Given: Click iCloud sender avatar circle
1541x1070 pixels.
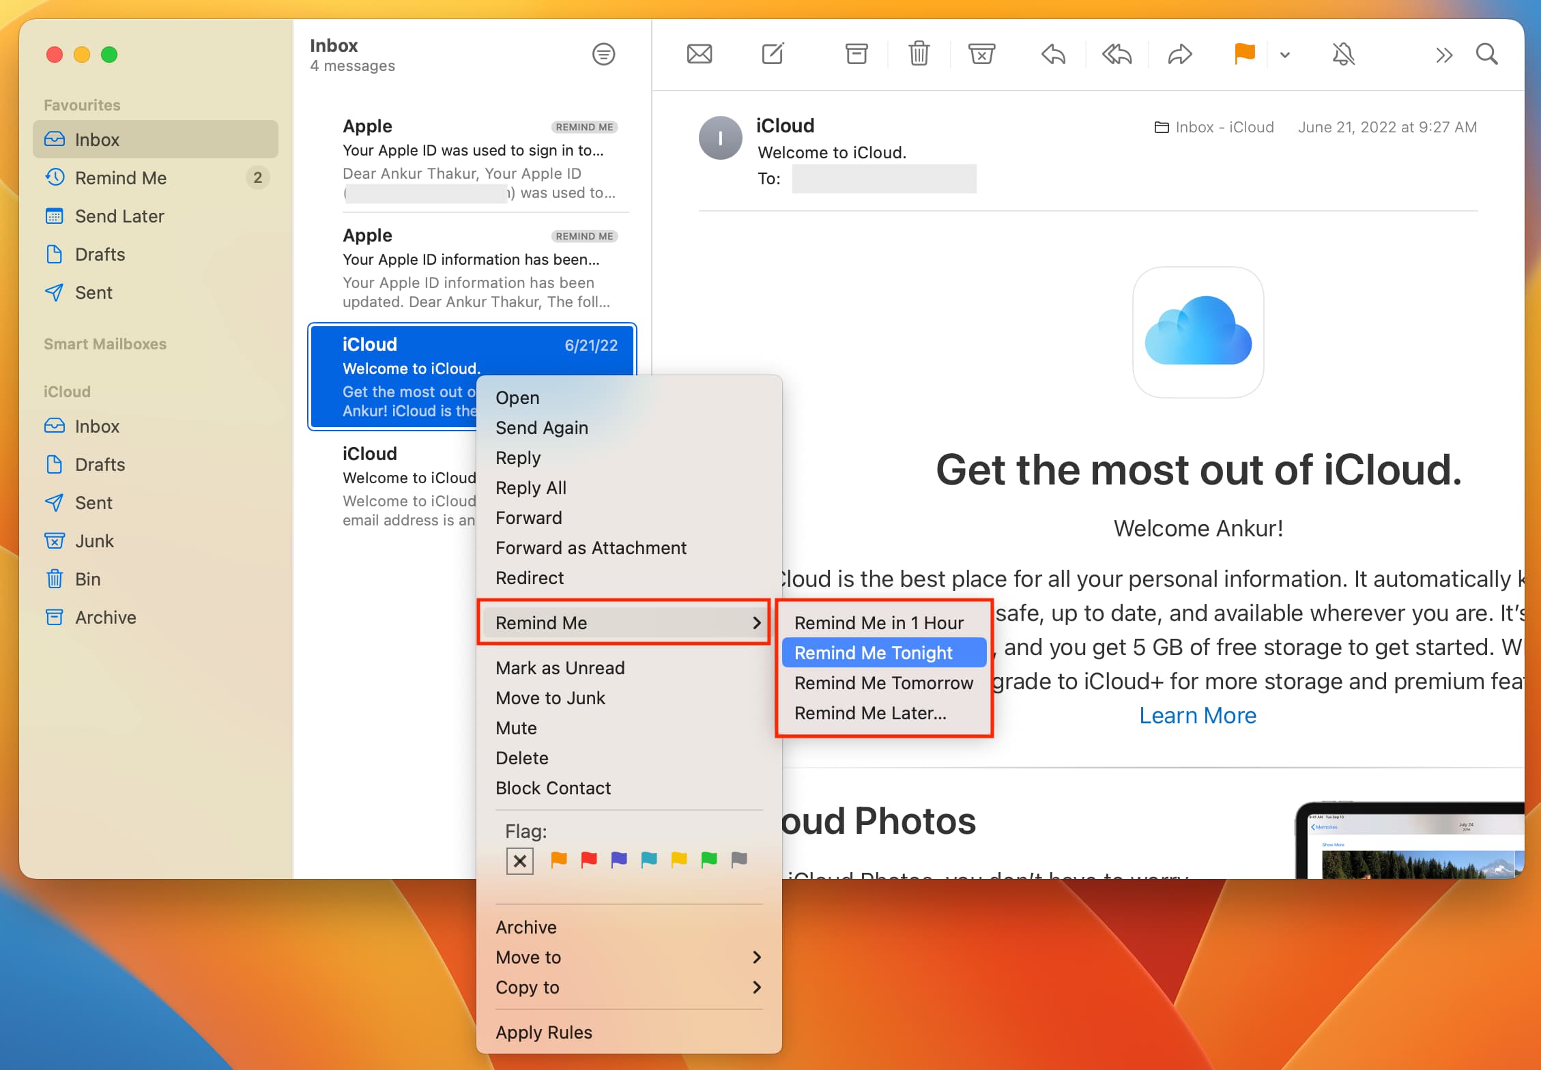Looking at the screenshot, I should pyautogui.click(x=720, y=138).
